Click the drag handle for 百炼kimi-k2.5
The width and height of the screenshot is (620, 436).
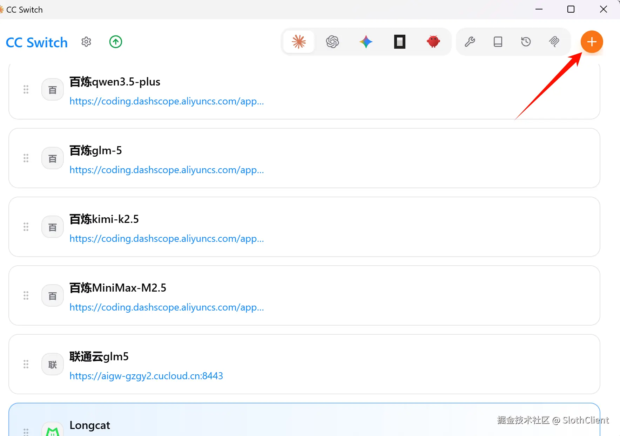[x=26, y=227]
